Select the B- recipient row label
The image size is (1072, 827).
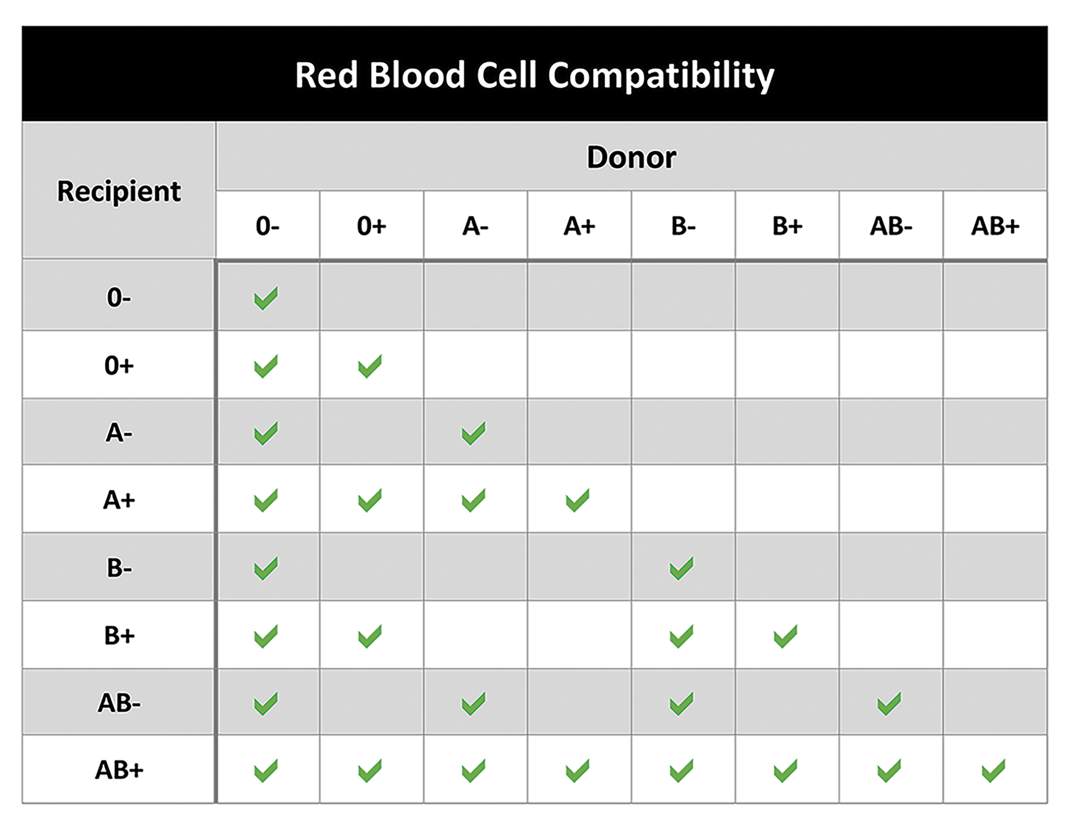tap(119, 568)
